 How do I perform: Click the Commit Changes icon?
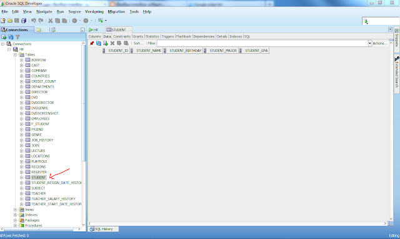coord(119,43)
